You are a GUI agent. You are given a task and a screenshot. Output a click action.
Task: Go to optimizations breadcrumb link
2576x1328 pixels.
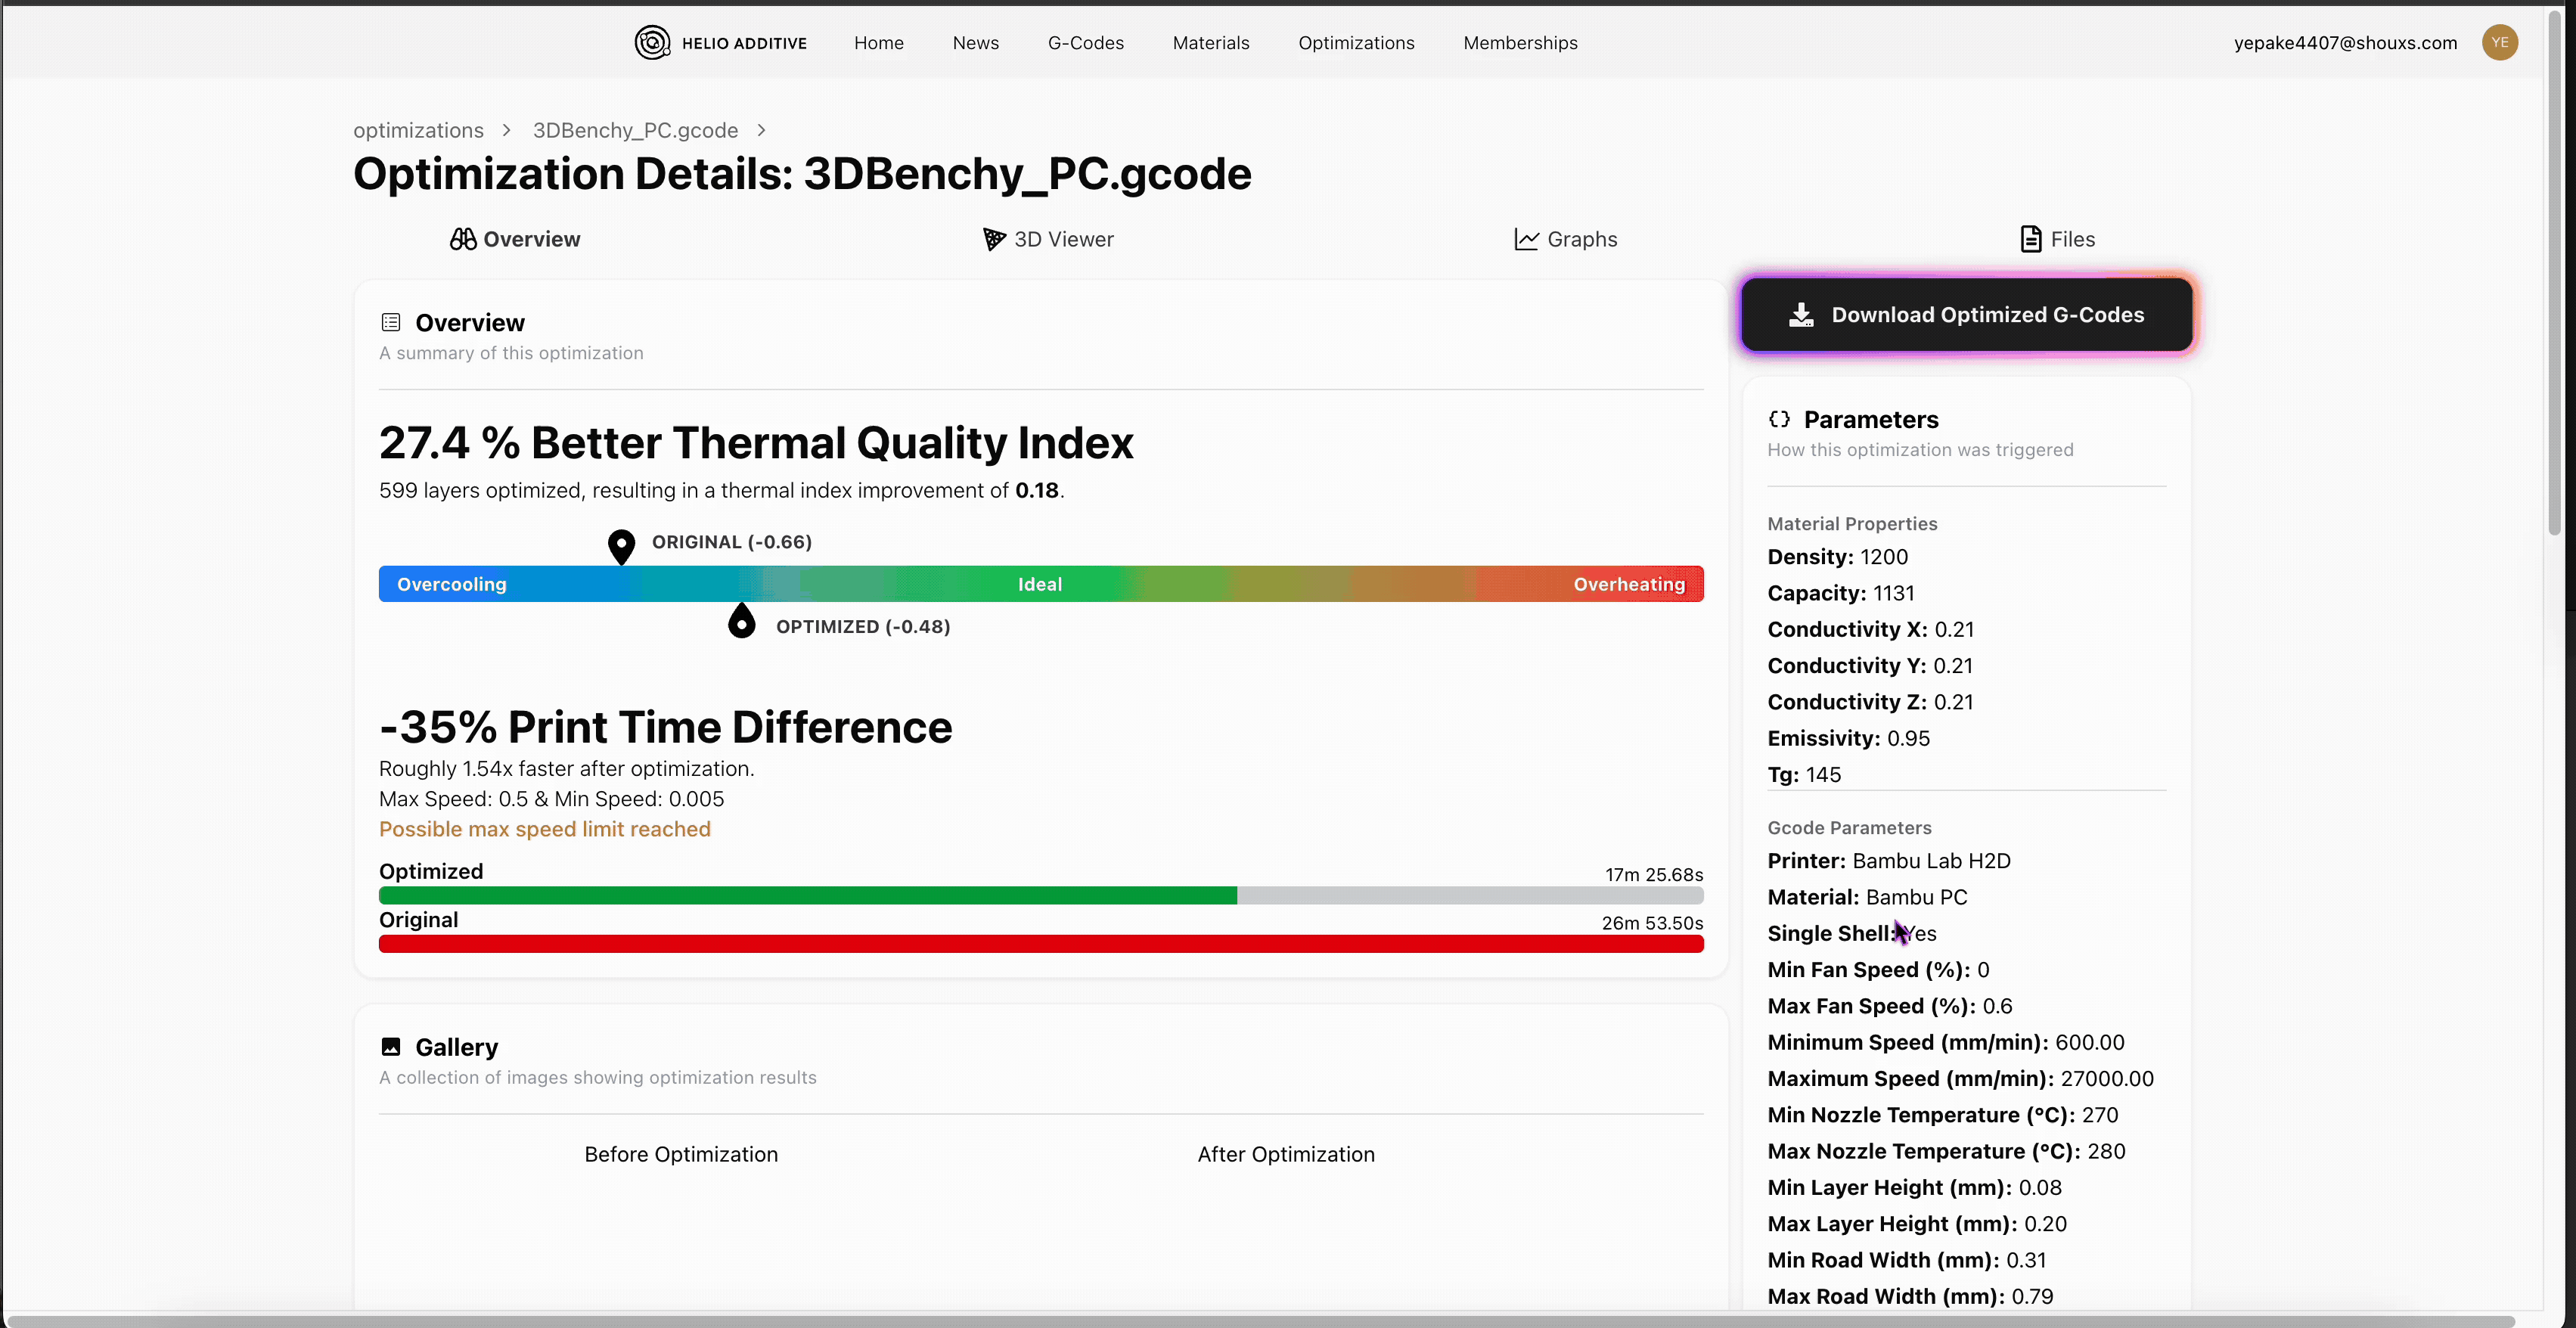click(x=418, y=130)
